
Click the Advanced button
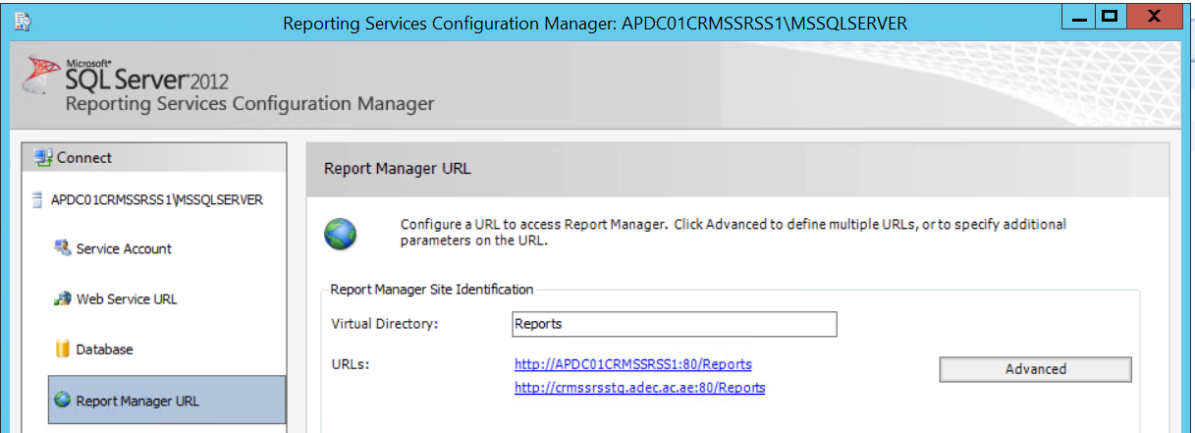[x=1035, y=369]
